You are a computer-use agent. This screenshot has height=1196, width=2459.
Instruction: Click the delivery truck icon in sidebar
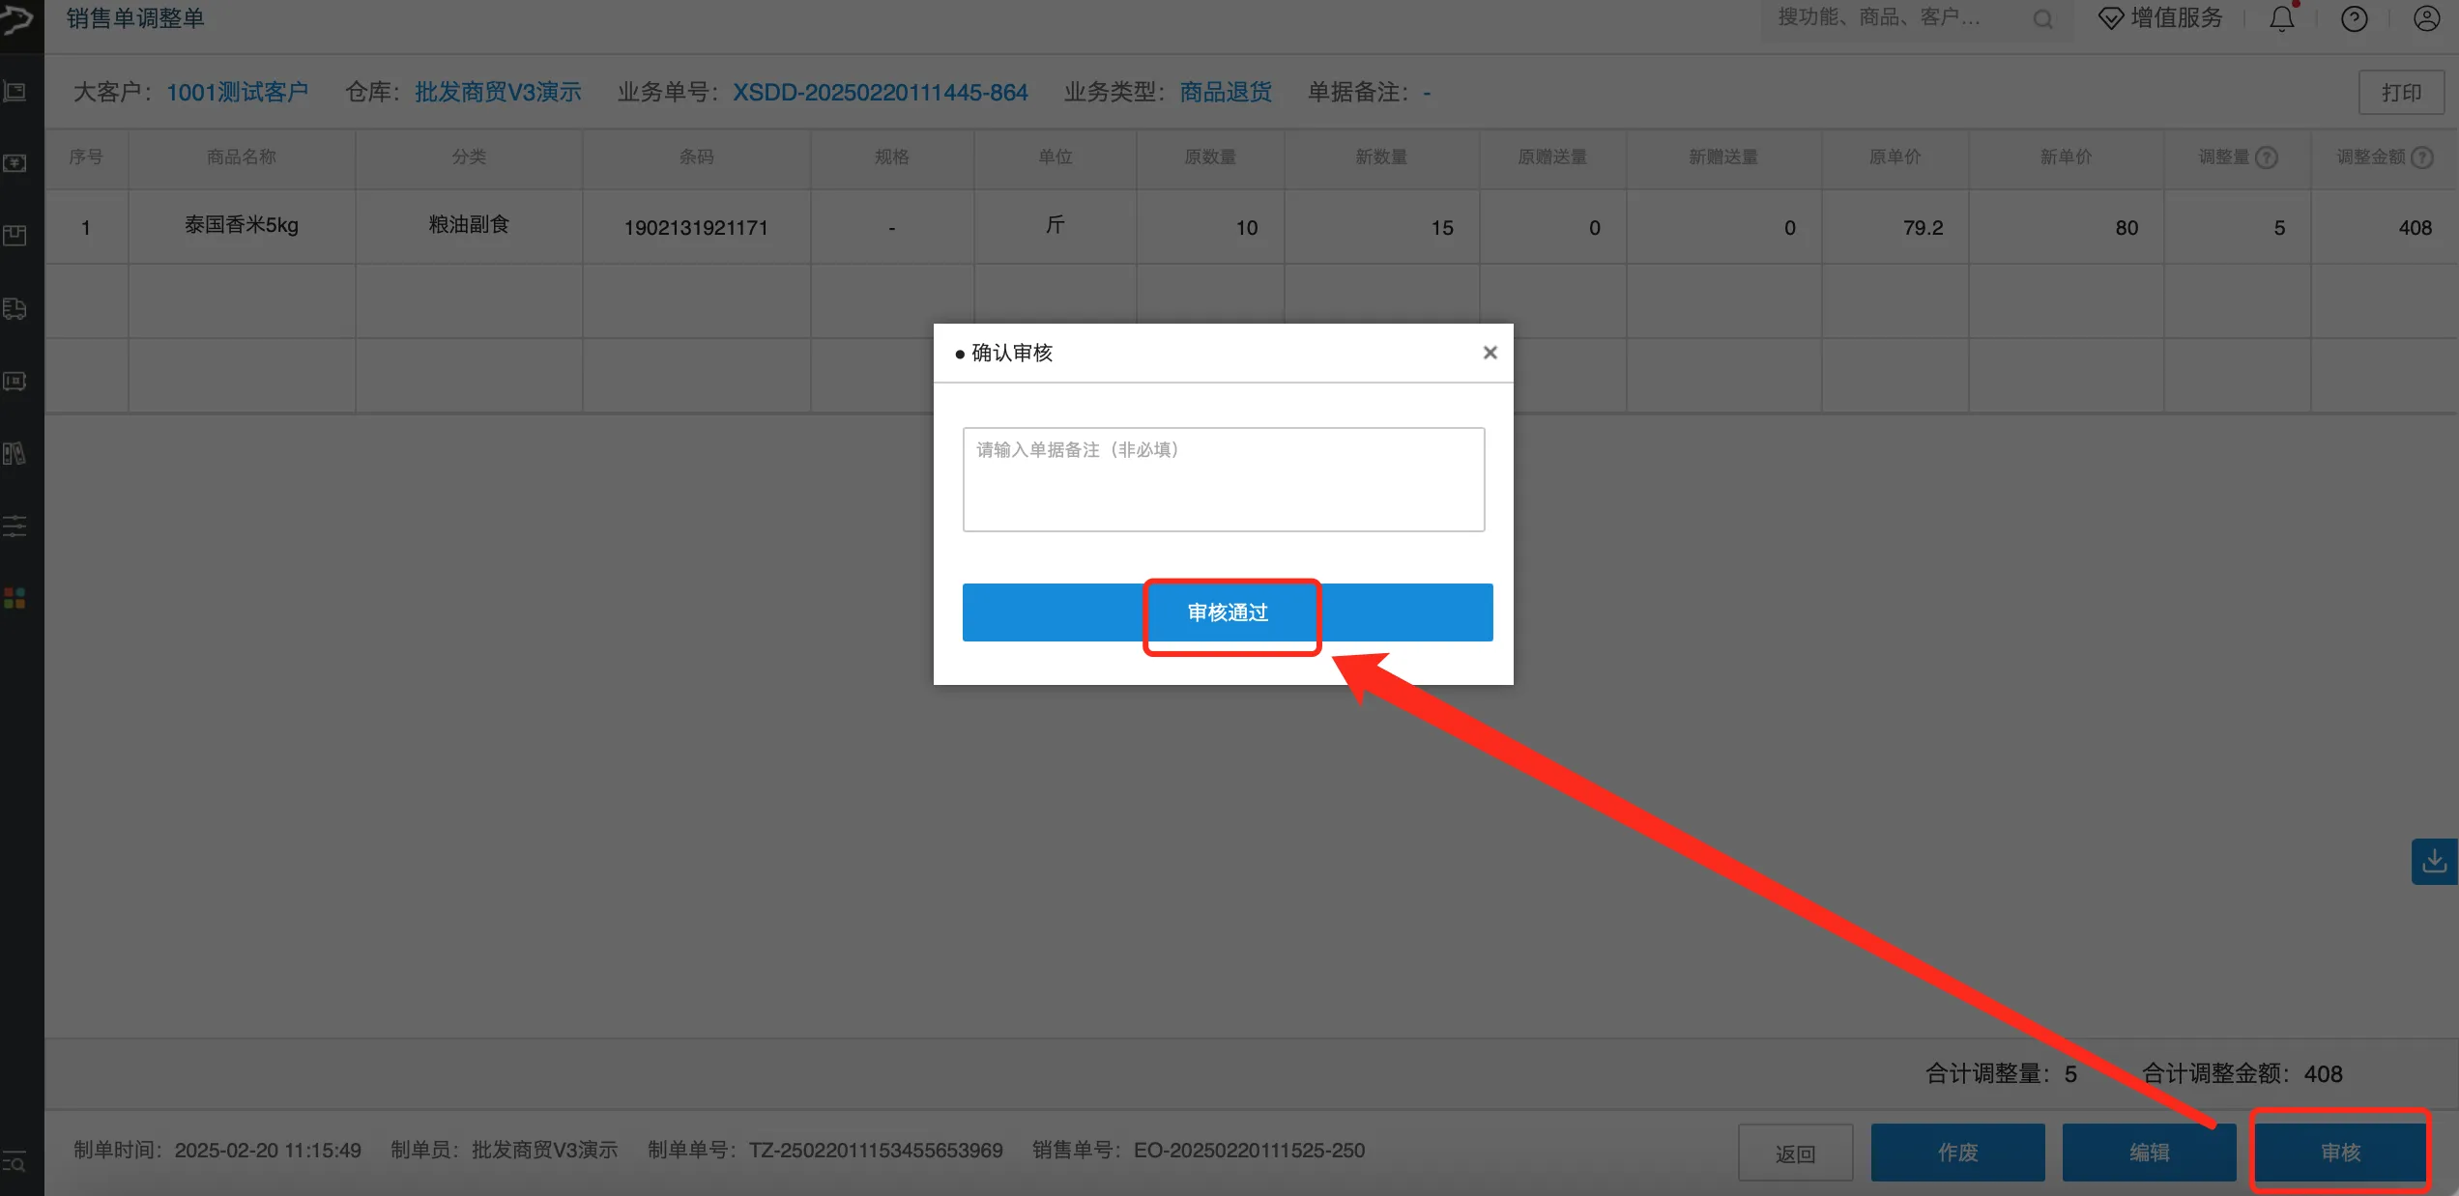14,309
